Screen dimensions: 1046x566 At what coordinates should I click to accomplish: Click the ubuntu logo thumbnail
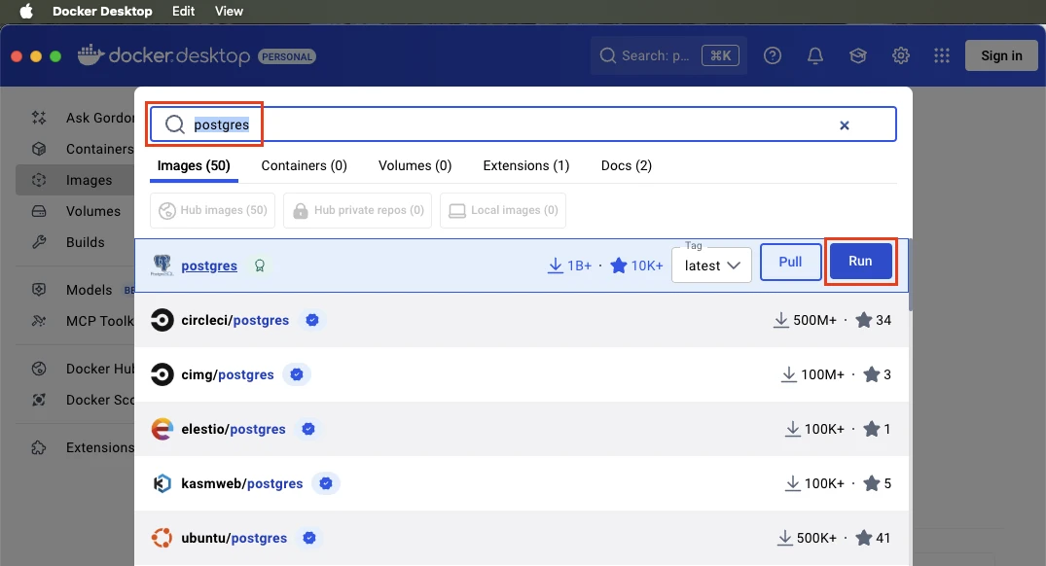coord(162,538)
